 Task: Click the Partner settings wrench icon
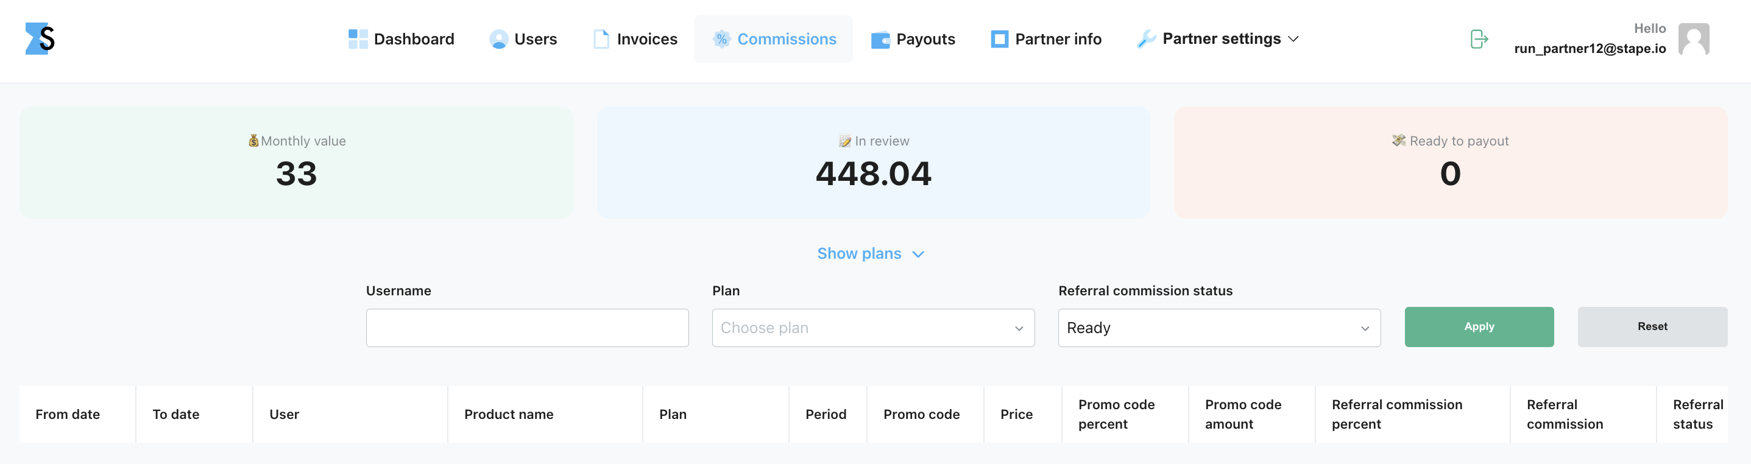coord(1146,40)
